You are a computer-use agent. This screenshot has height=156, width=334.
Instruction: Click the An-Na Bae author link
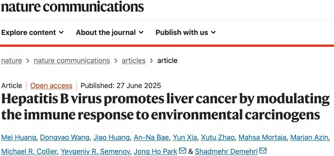[x=152, y=137]
